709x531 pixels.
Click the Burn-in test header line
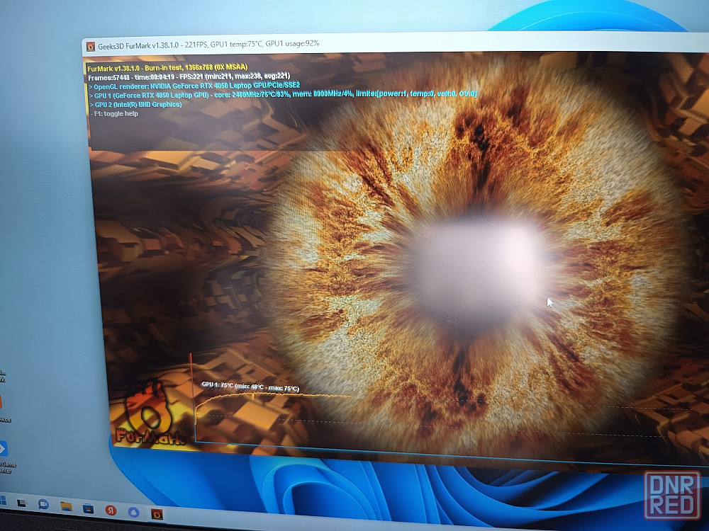click(x=167, y=68)
